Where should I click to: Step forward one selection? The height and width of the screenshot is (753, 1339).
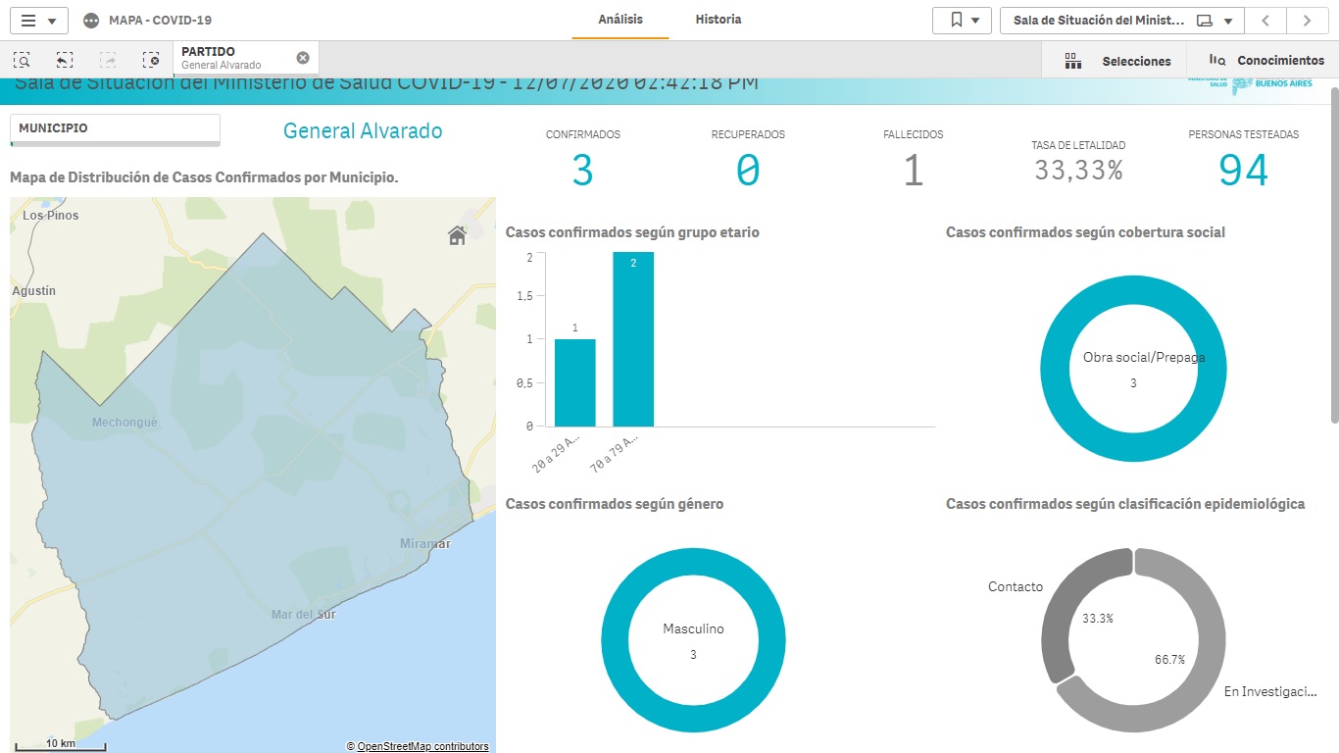pyautogui.click(x=108, y=59)
